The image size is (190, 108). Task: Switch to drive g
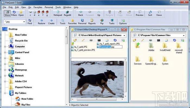47,13
